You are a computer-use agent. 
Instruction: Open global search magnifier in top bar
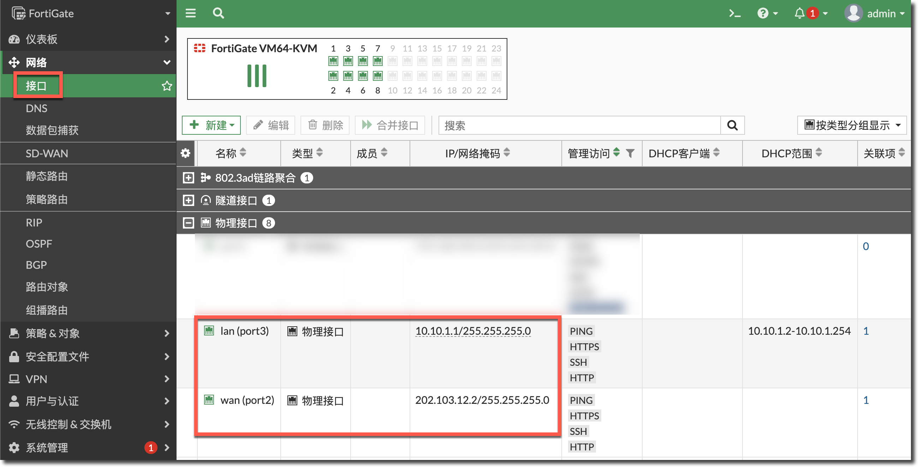pos(219,13)
